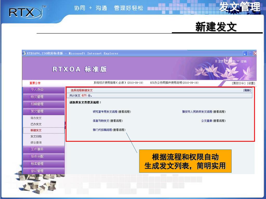Start the 研究室专用发文流程 workflow
This screenshot has width=266, height=199.
click(x=105, y=112)
